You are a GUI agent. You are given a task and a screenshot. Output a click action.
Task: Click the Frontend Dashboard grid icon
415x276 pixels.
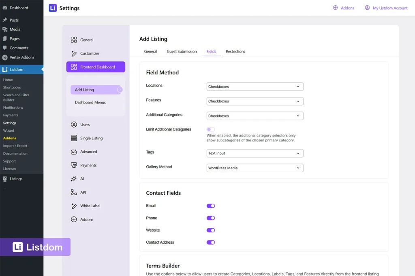click(x=74, y=67)
